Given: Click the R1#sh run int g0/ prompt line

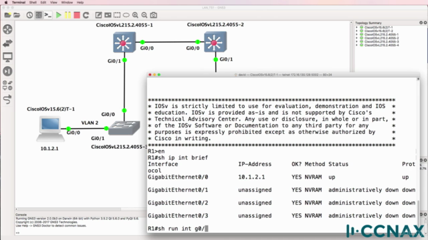Looking at the screenshot, I should coord(178,229).
